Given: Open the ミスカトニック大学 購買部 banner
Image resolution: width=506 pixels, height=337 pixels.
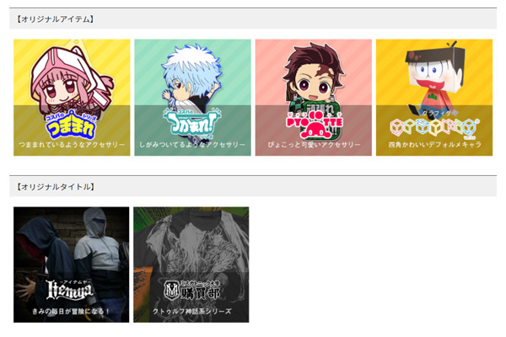Looking at the screenshot, I should pos(191,265).
